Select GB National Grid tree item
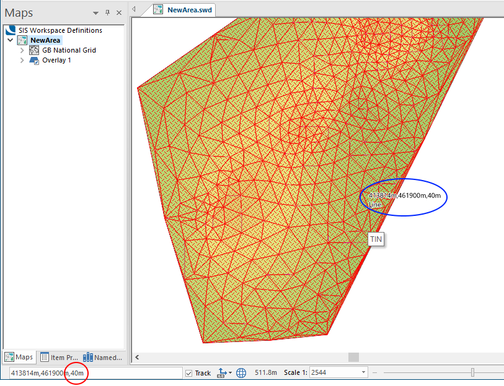The image size is (504, 386). pos(69,50)
